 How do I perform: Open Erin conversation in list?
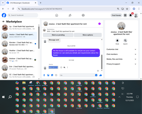pos(19,68)
